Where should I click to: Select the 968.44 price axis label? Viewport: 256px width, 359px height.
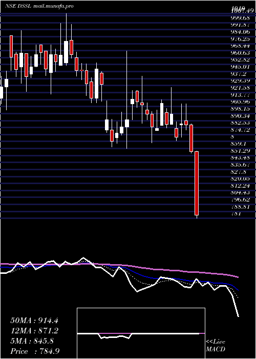coord(241,46)
